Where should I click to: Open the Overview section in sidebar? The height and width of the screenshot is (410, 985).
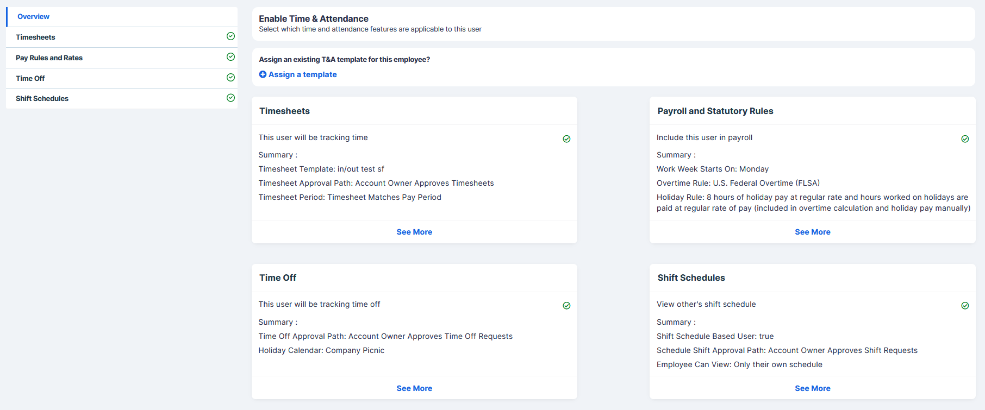tap(122, 17)
